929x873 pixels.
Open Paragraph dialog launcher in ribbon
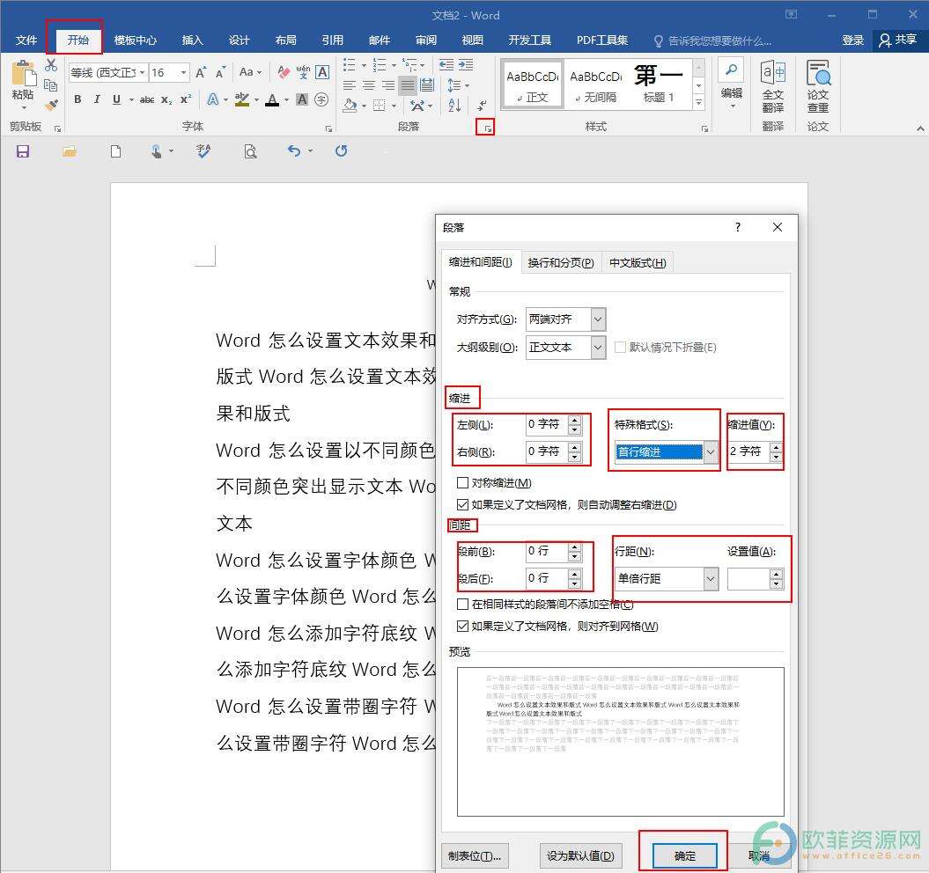487,128
